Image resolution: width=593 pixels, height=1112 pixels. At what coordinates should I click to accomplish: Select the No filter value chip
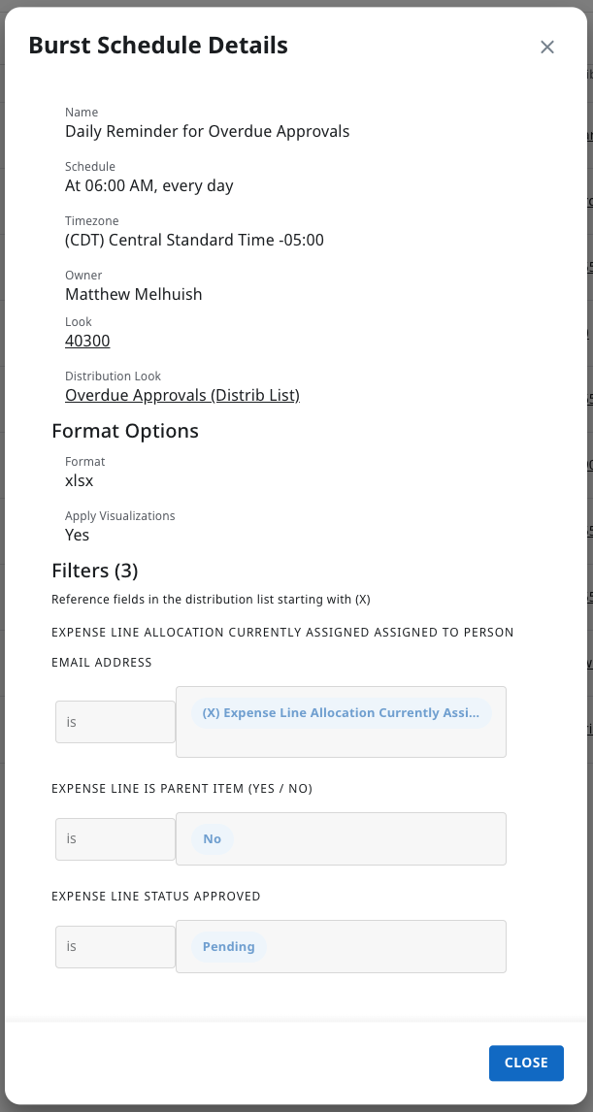[212, 838]
